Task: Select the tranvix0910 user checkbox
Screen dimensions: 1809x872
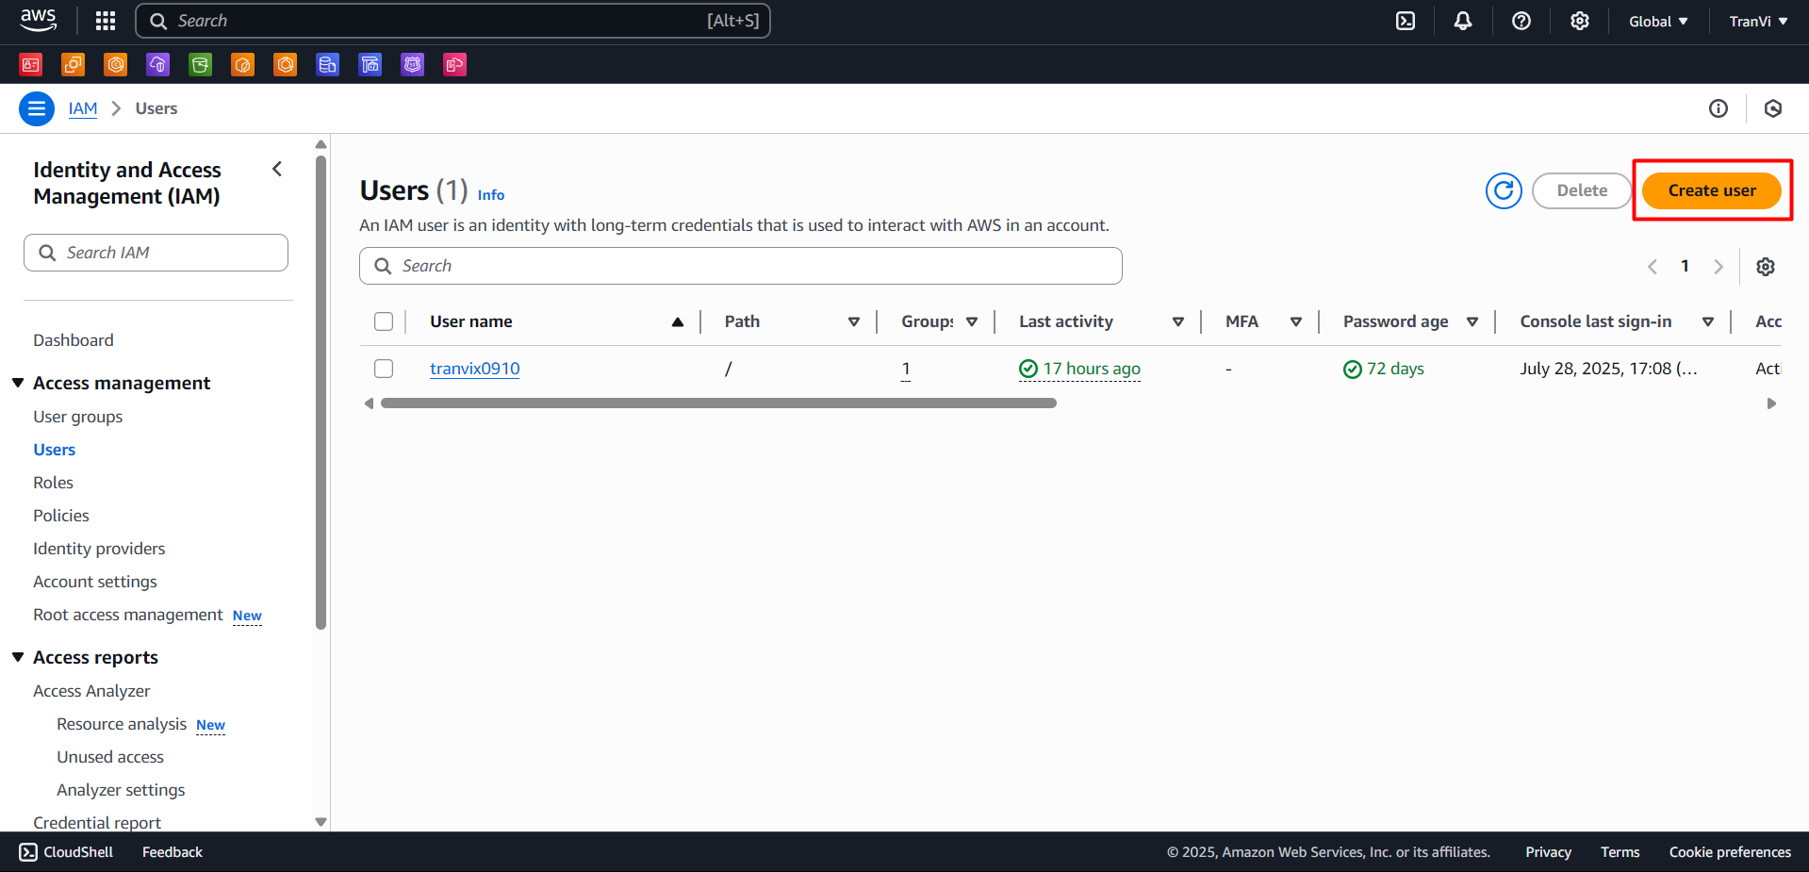Action: click(383, 369)
